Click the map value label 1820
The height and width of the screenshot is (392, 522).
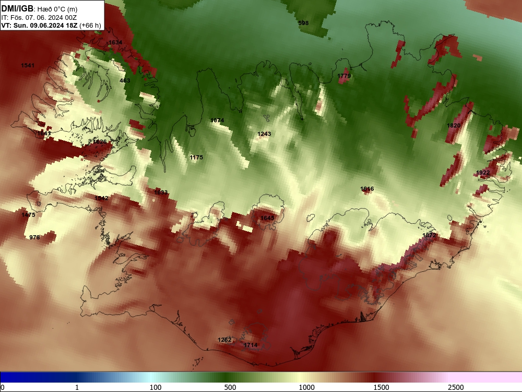coord(454,125)
